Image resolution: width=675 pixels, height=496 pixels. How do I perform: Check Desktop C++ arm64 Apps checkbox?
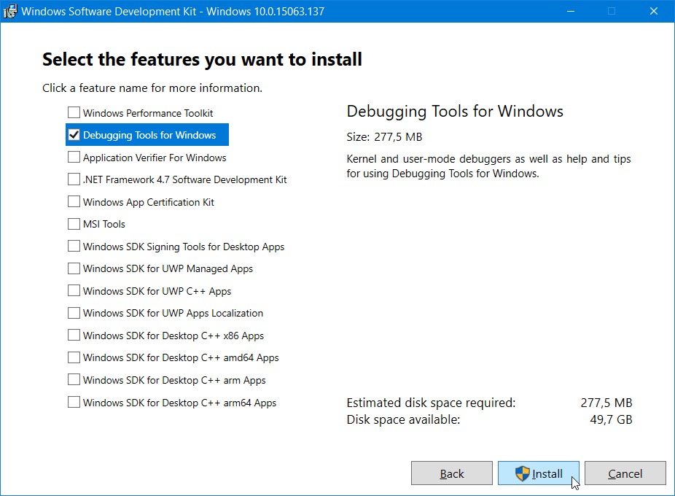[x=74, y=402]
